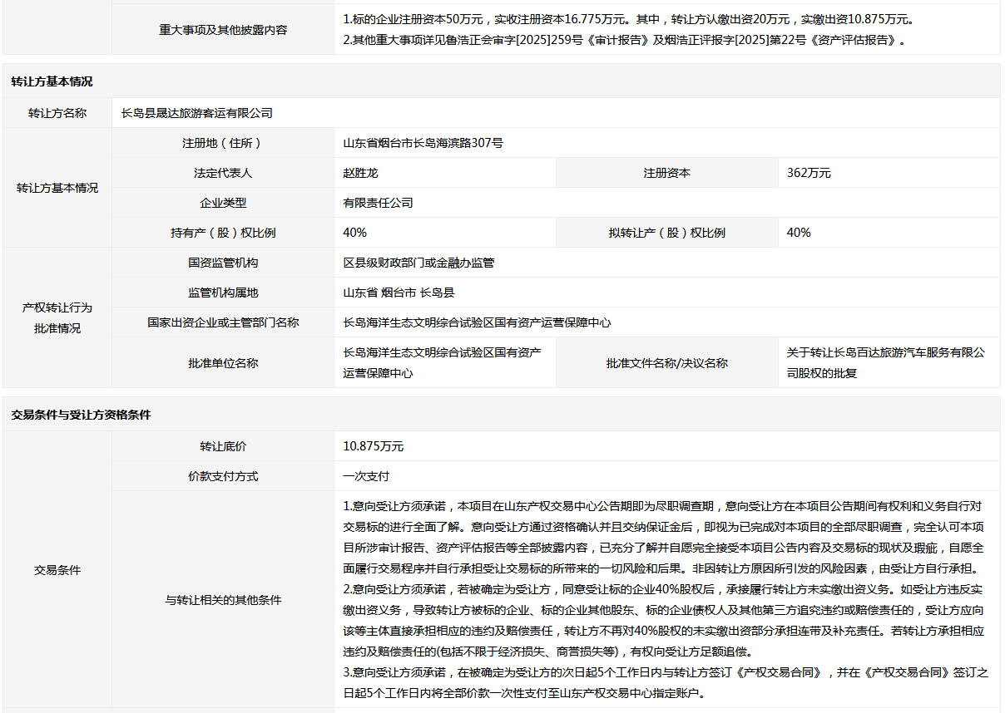Click the payment method value 一次支付
Viewport: 1005px width, 713px height.
click(366, 476)
